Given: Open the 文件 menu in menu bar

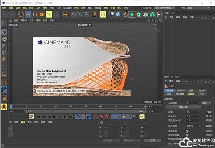Looking at the screenshot, I should pyautogui.click(x=4, y=7).
